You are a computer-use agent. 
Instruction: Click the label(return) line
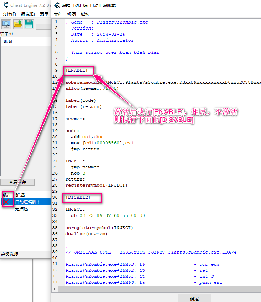point(83,106)
